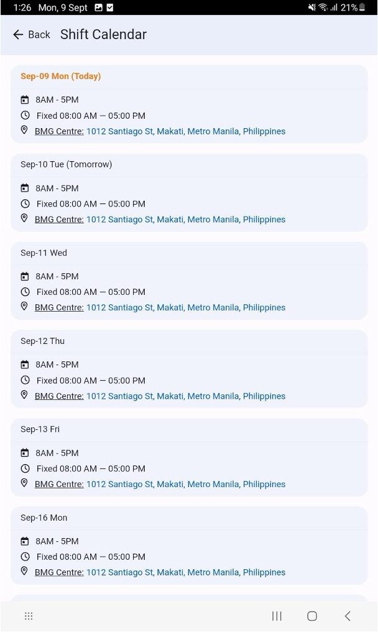Open the Sep-09 Santiago St address link
Image resolution: width=378 pixels, height=632 pixels.
coord(185,131)
